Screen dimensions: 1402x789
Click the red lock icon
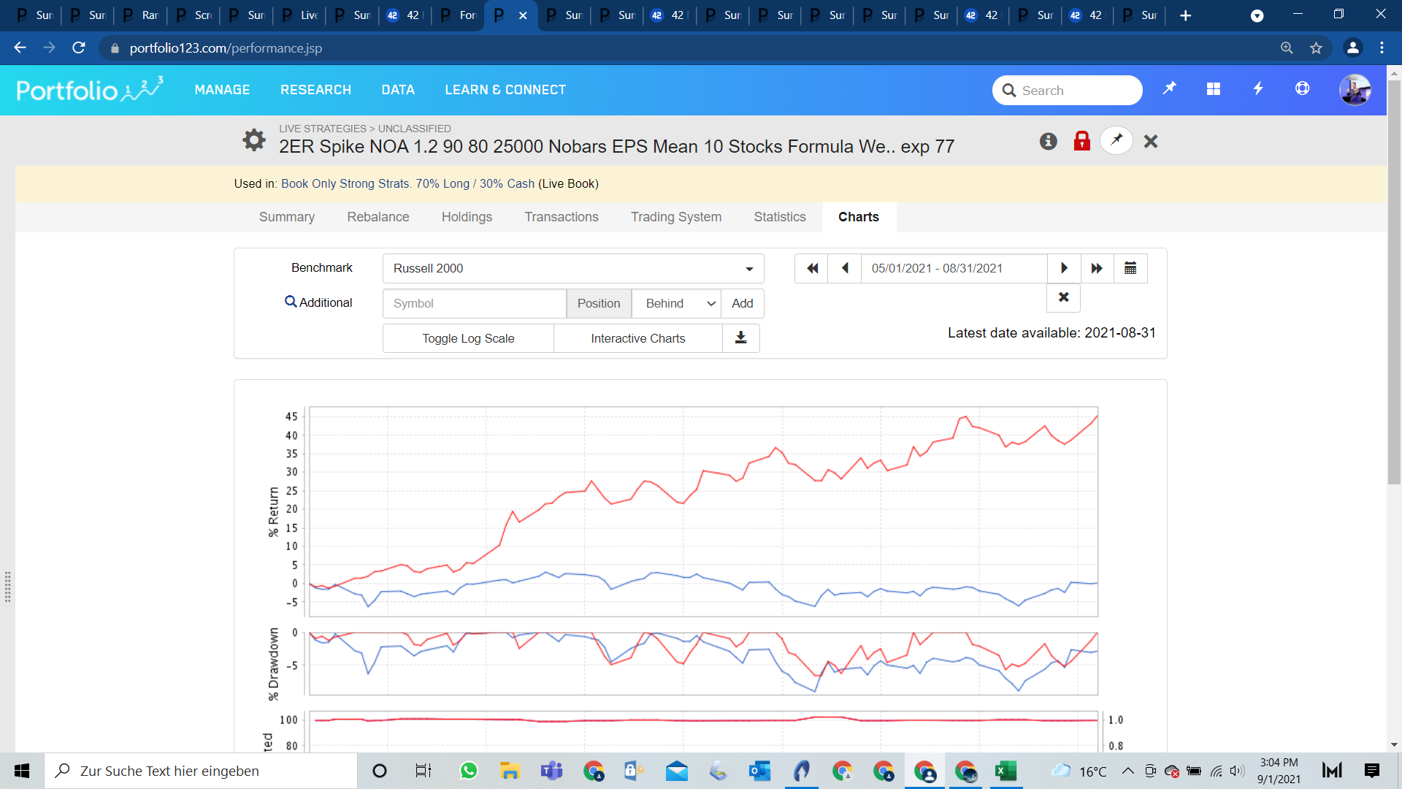(1081, 141)
